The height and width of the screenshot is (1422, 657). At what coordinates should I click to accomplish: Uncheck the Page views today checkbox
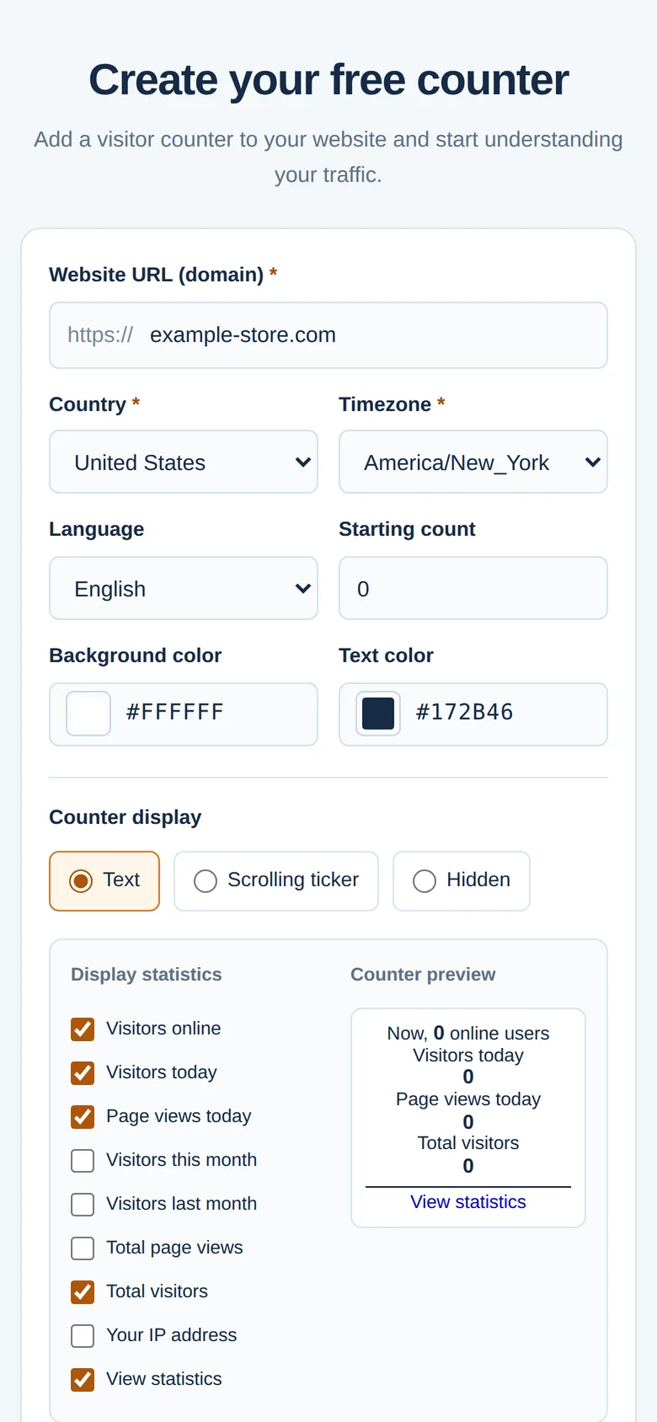coord(83,1117)
